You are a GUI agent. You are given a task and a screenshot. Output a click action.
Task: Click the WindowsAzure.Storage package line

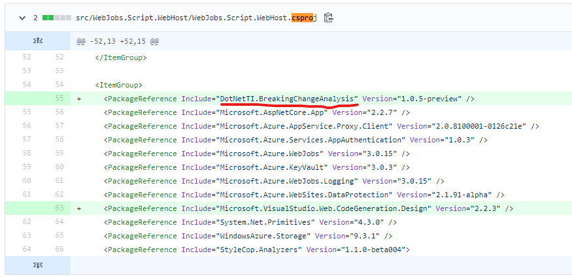pyautogui.click(x=248, y=236)
